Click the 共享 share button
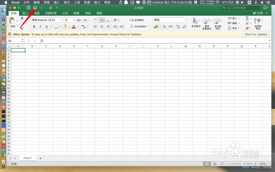The image size is (275, 172). pos(258,13)
